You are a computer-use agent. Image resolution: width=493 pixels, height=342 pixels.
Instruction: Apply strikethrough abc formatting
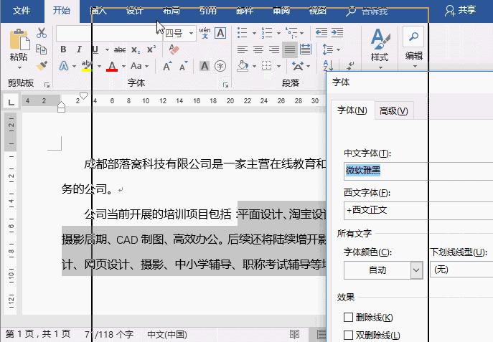click(x=120, y=49)
